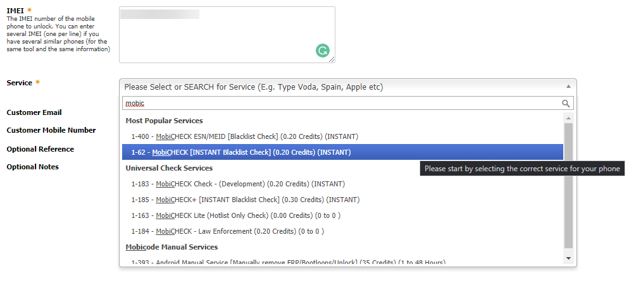Screen dimensions: 629x283
Task: Click scrollbar up arrow in service list
Action: 568,117
